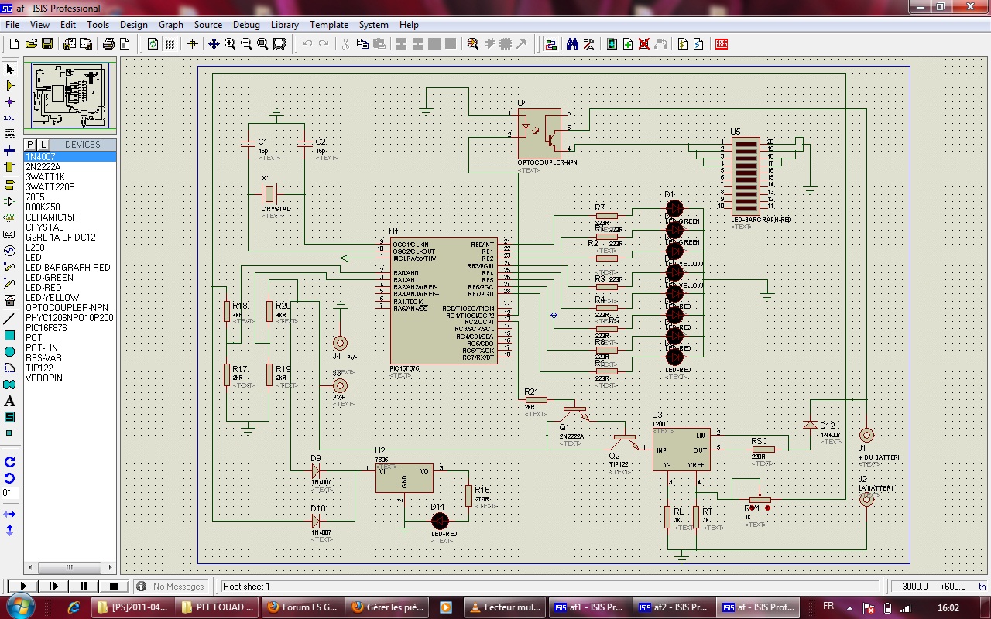Open the Debug menu
The image size is (991, 619).
246,25
